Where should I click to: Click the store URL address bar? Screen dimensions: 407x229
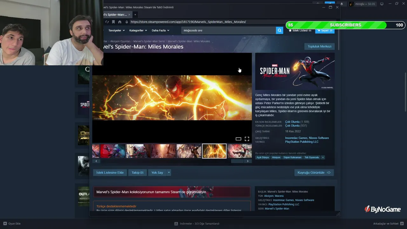coord(208,22)
